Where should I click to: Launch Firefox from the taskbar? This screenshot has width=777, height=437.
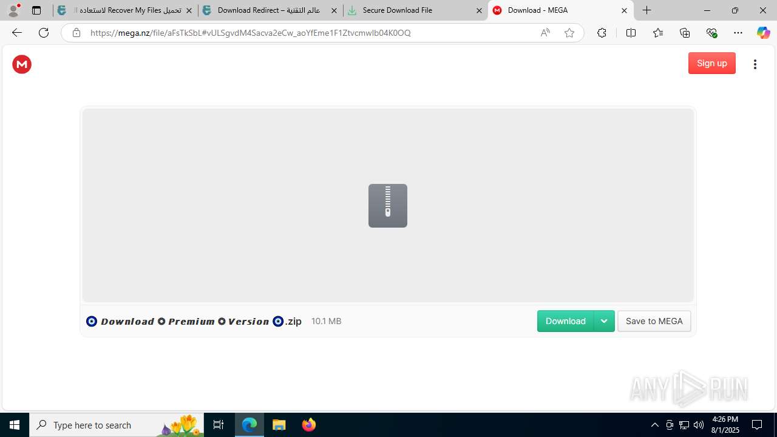[x=309, y=425]
